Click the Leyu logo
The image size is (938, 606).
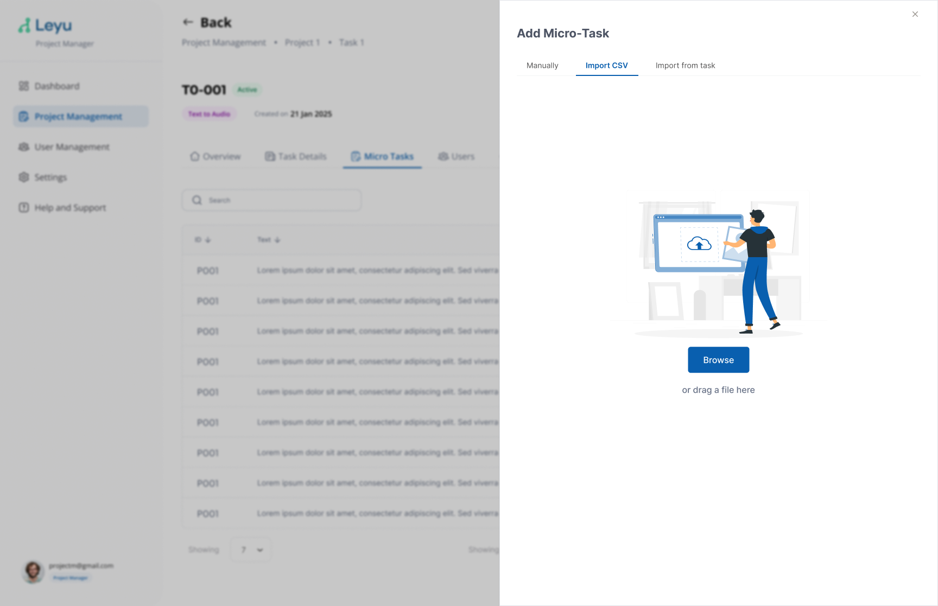[45, 25]
